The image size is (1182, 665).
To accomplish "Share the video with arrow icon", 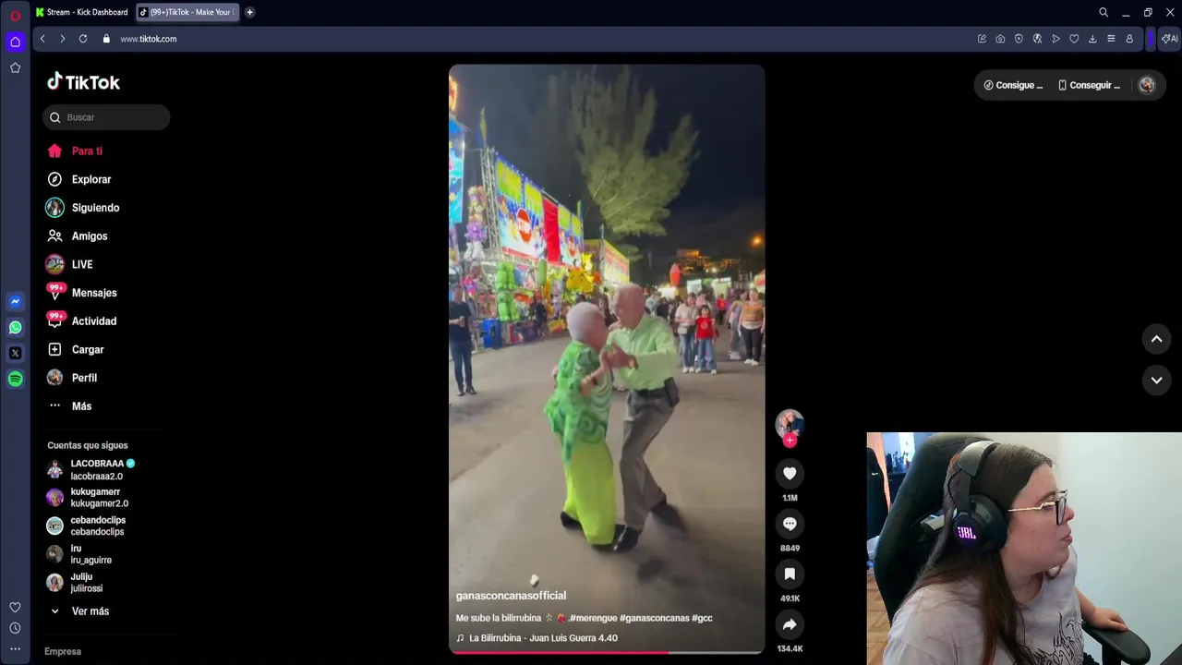I will pyautogui.click(x=790, y=624).
